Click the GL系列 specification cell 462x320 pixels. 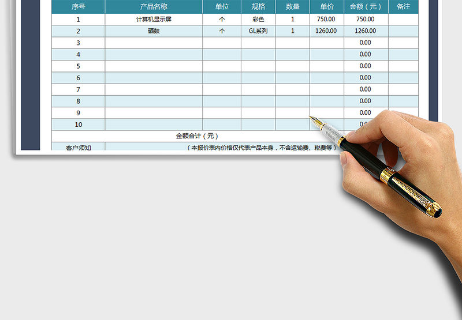(x=258, y=31)
